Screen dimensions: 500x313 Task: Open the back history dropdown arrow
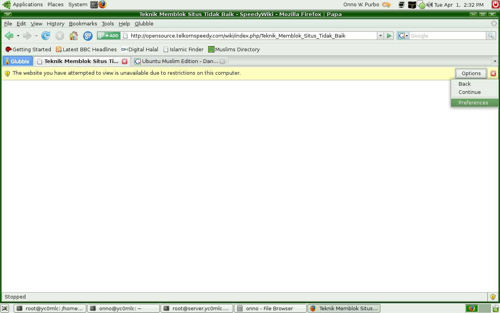pos(18,36)
